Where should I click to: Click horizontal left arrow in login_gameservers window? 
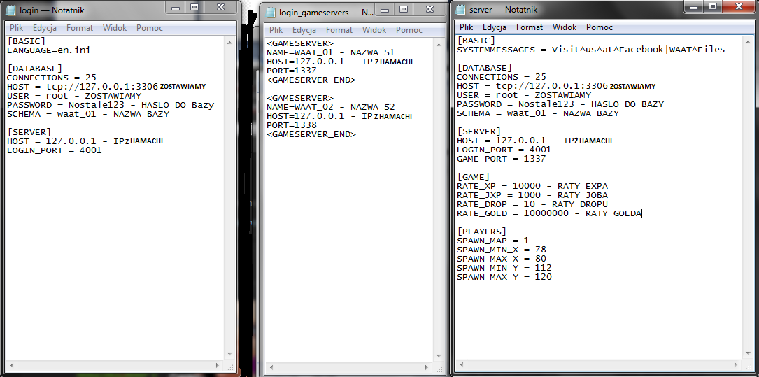tap(270, 367)
